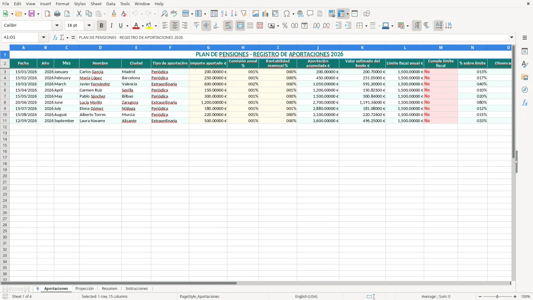Open the Data menu
The image size is (533, 300).
coord(111,4)
